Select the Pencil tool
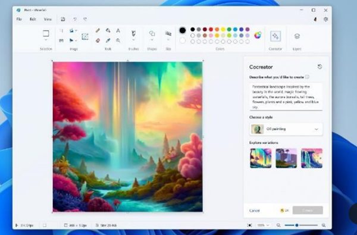357x235 pixels. 98,30
